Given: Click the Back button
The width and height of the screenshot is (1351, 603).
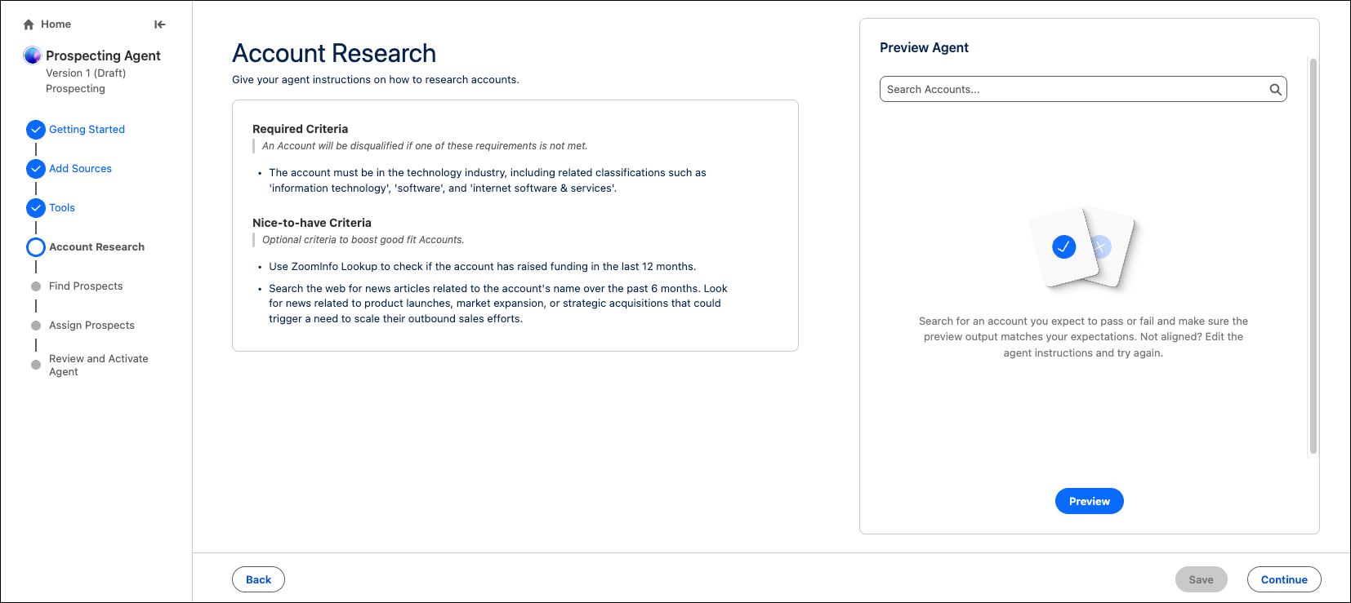Looking at the screenshot, I should click(258, 579).
